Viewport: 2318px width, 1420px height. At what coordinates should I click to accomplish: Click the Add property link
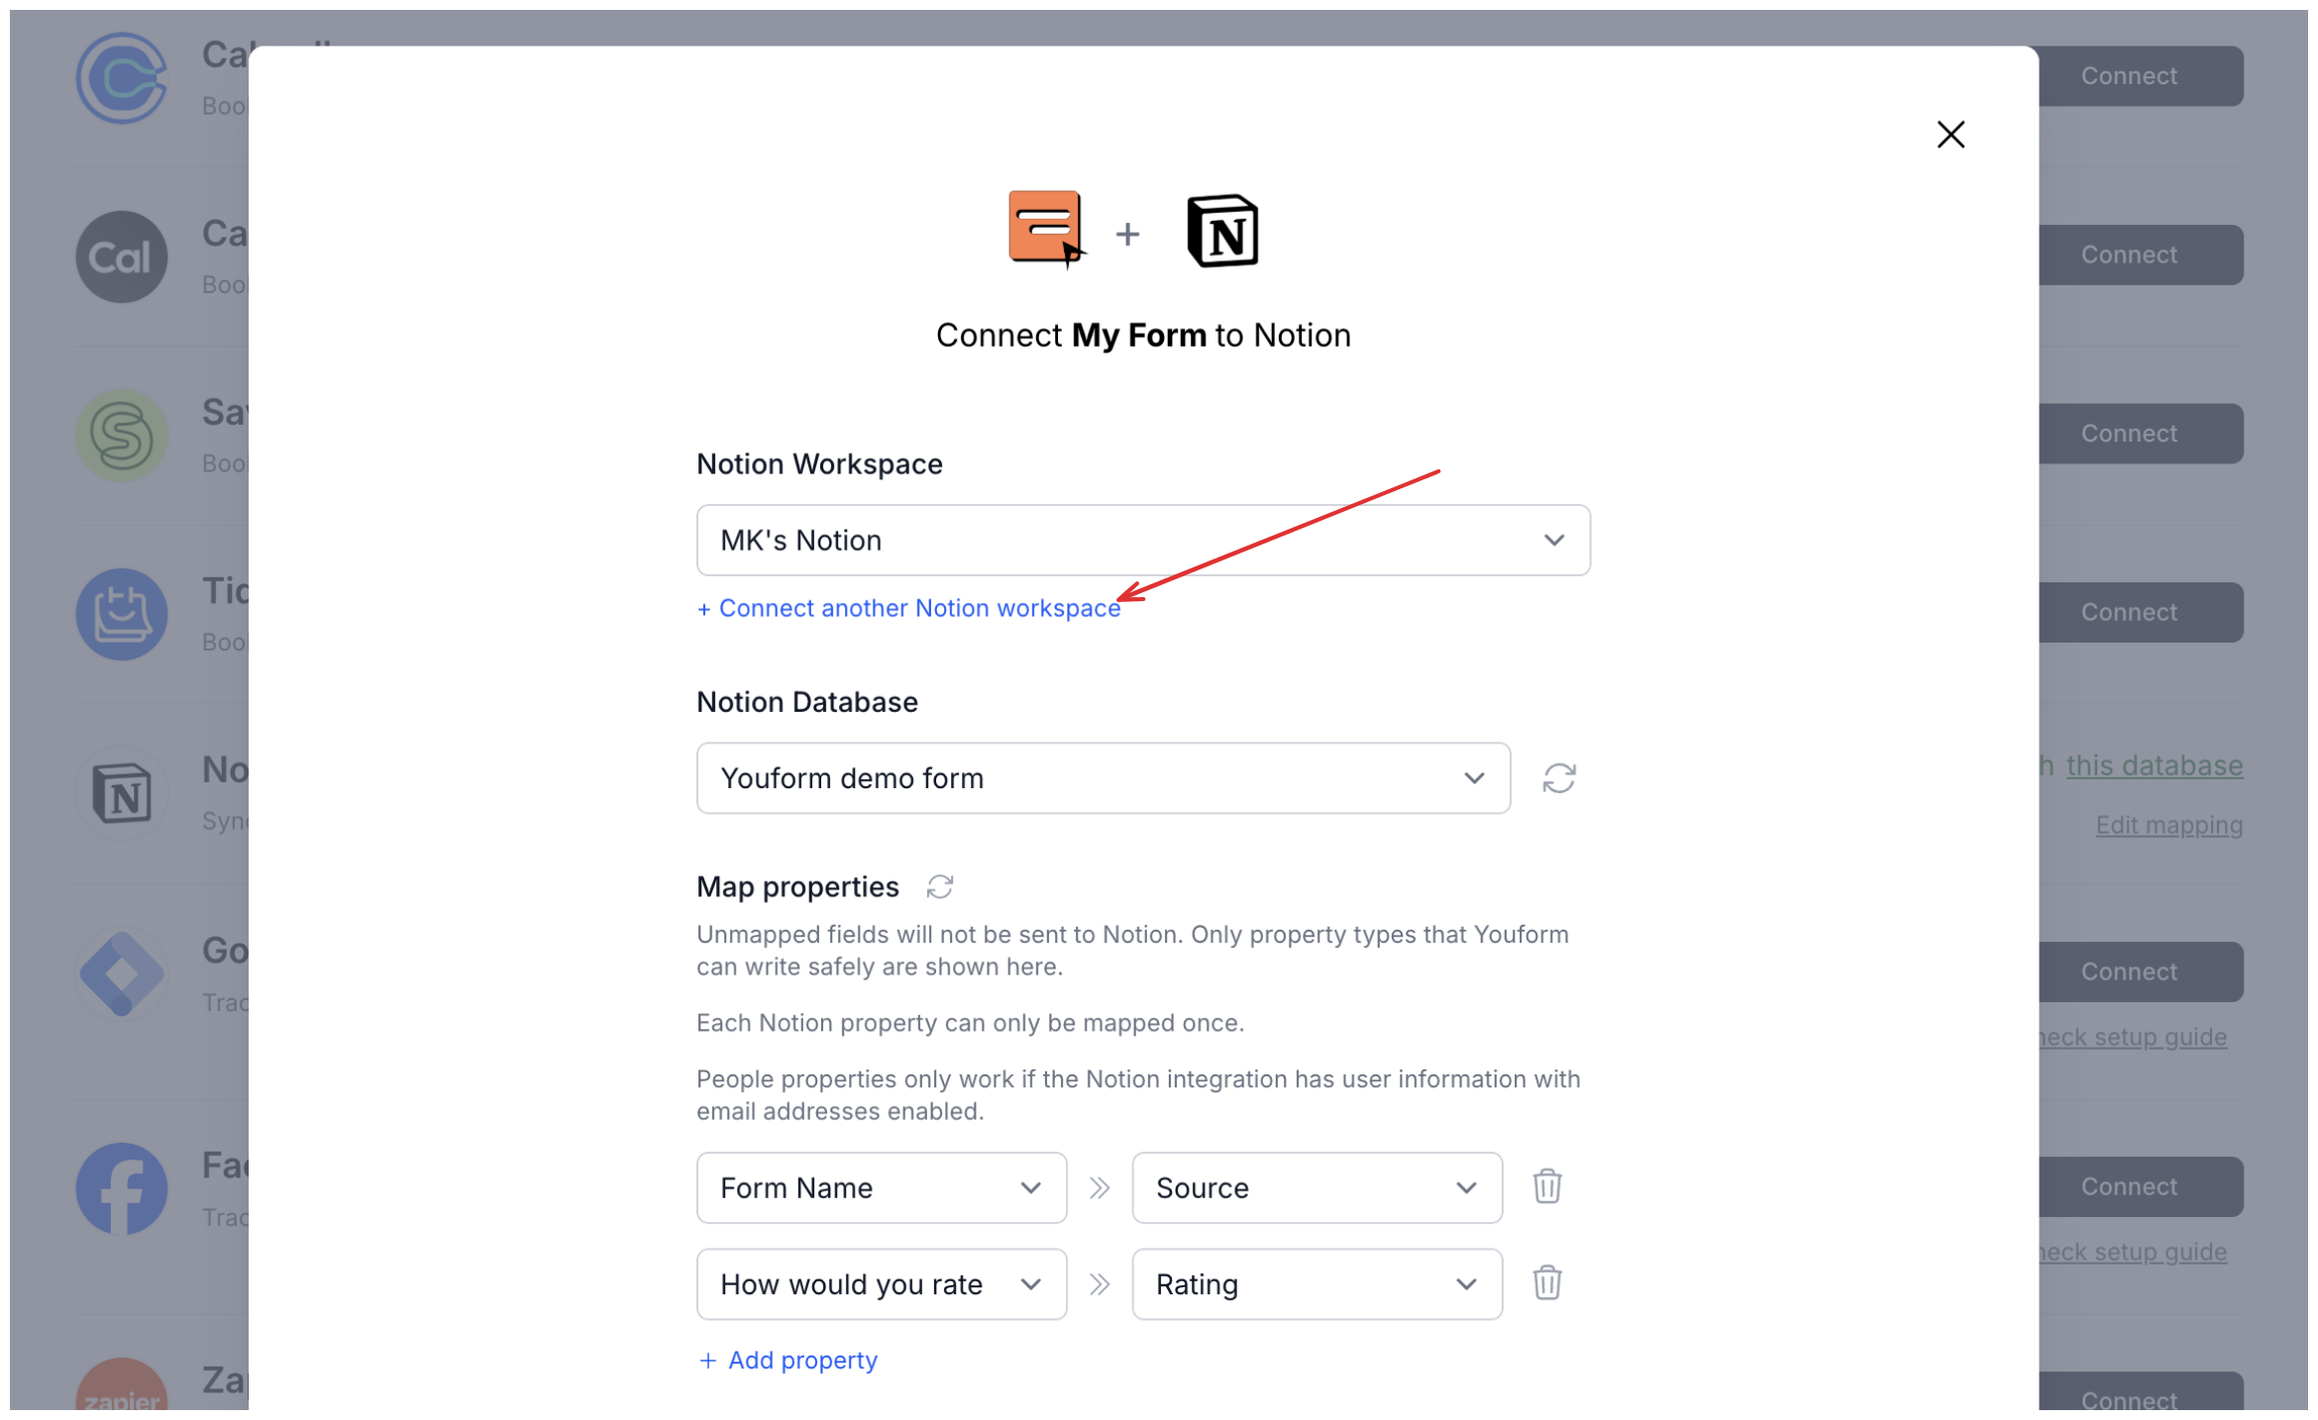click(788, 1361)
